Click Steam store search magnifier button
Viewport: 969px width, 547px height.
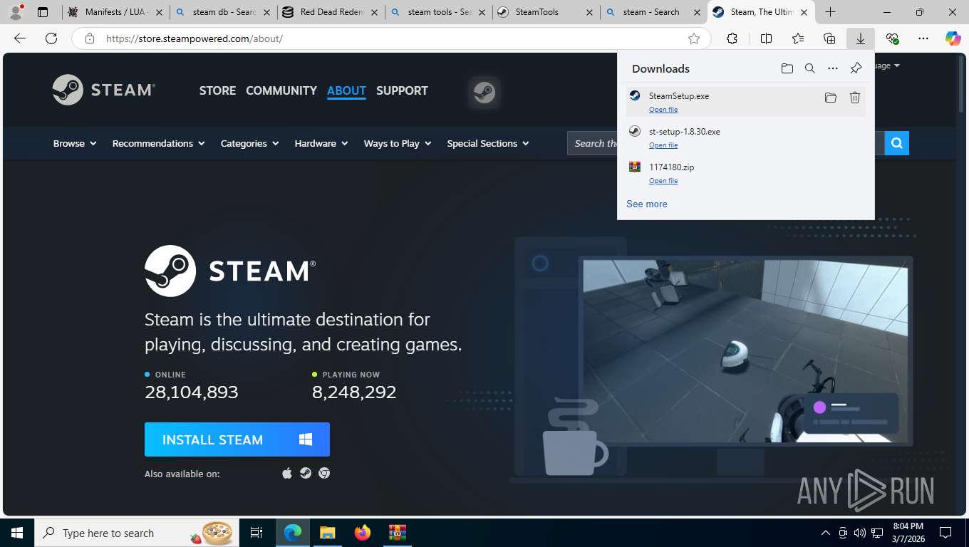896,143
